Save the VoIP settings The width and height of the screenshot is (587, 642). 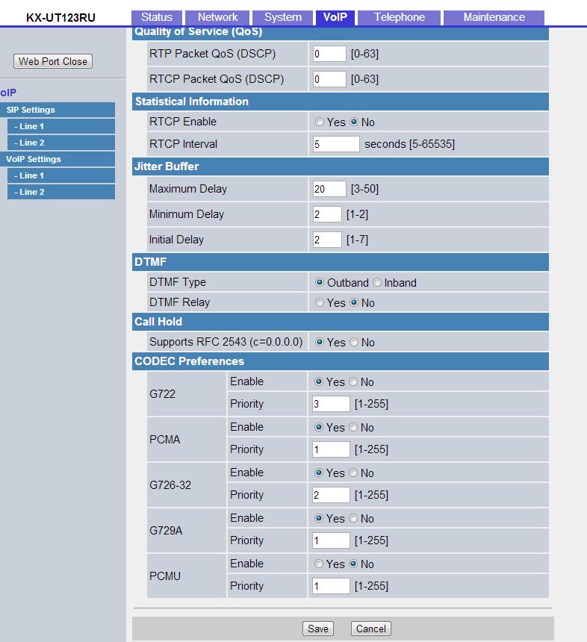[317, 629]
